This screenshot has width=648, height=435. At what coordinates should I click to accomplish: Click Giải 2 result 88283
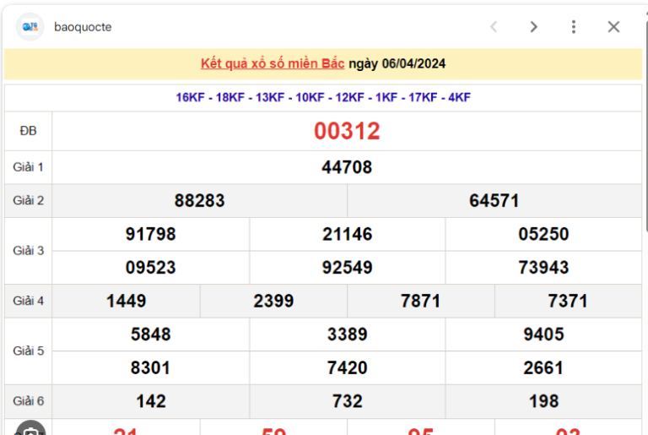[x=200, y=201]
